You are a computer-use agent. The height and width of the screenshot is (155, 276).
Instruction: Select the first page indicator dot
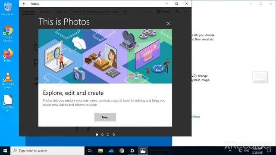(97, 134)
